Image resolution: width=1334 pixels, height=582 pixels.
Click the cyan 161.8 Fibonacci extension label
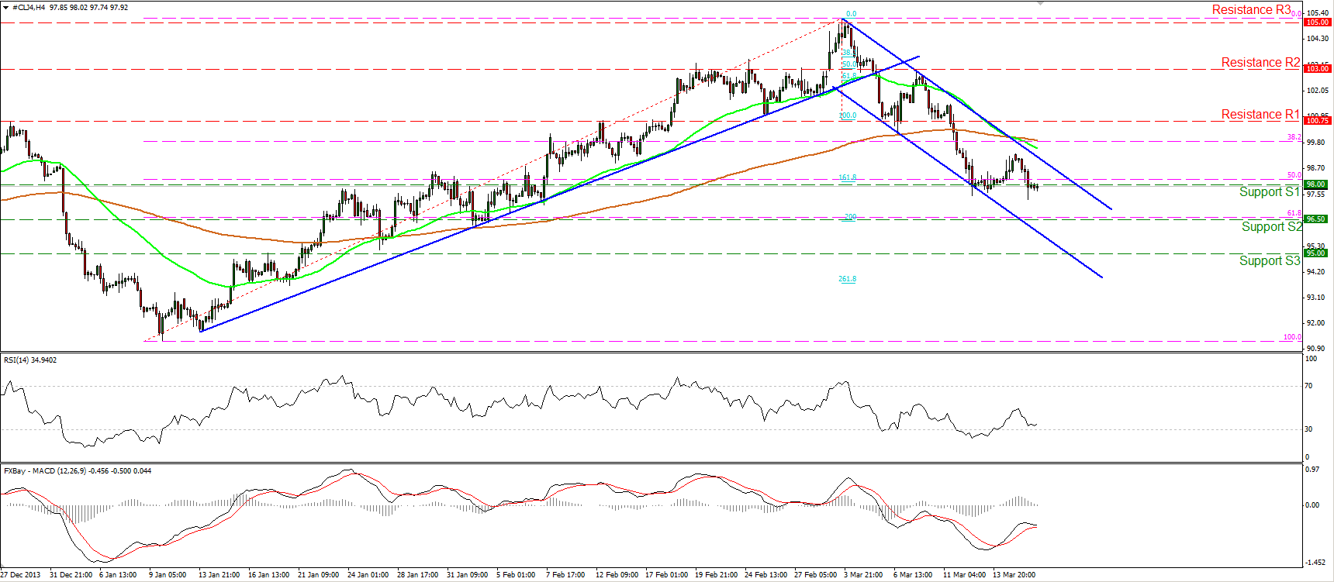(x=847, y=177)
